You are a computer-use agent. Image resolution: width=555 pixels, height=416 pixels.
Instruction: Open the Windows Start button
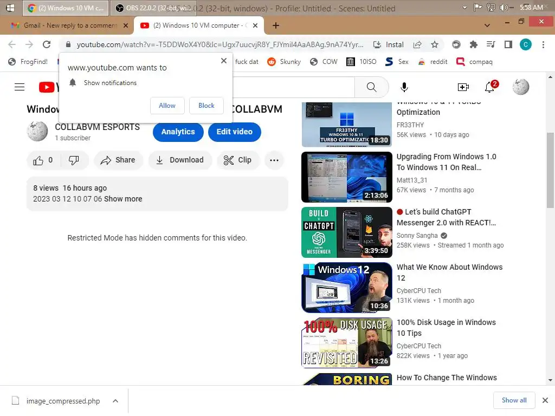(10, 8)
